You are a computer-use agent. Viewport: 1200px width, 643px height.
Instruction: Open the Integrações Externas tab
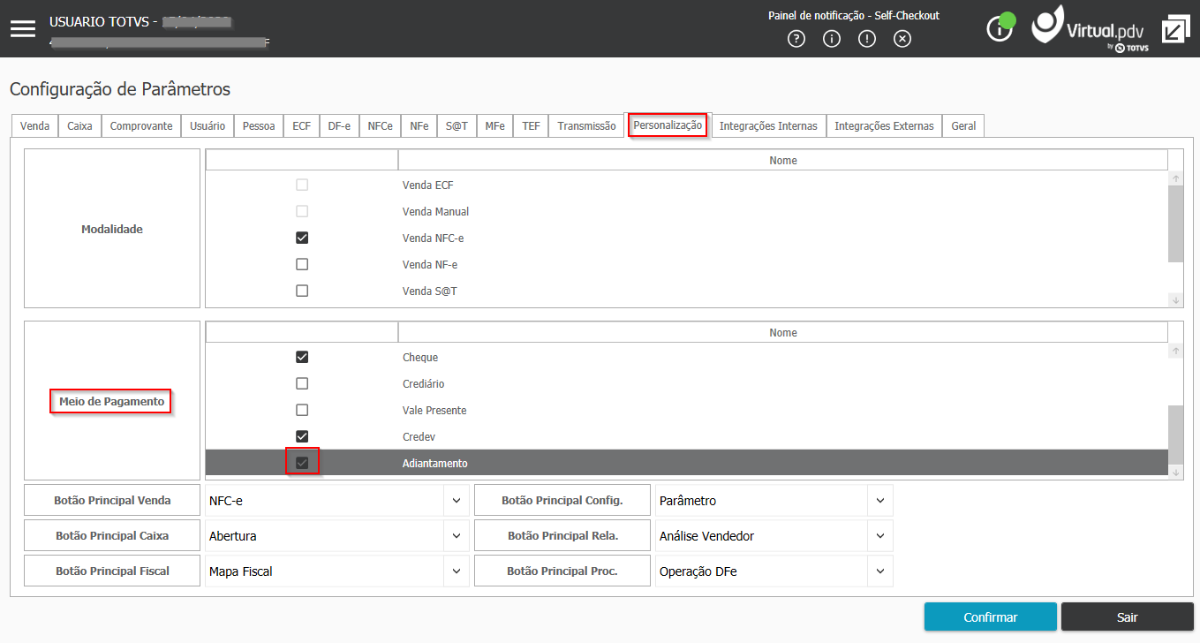(x=884, y=126)
